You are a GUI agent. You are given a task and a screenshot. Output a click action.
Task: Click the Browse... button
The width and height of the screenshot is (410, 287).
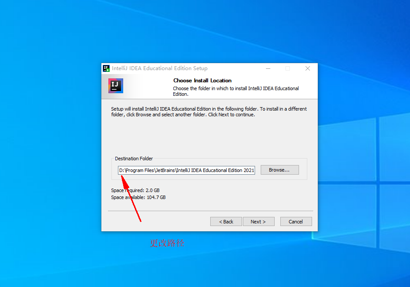tap(279, 170)
